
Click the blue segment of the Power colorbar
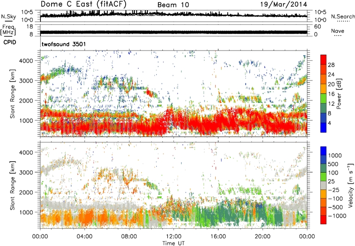point(323,128)
